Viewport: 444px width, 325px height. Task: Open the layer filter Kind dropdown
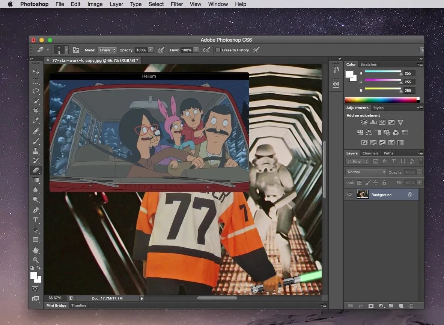click(x=357, y=162)
